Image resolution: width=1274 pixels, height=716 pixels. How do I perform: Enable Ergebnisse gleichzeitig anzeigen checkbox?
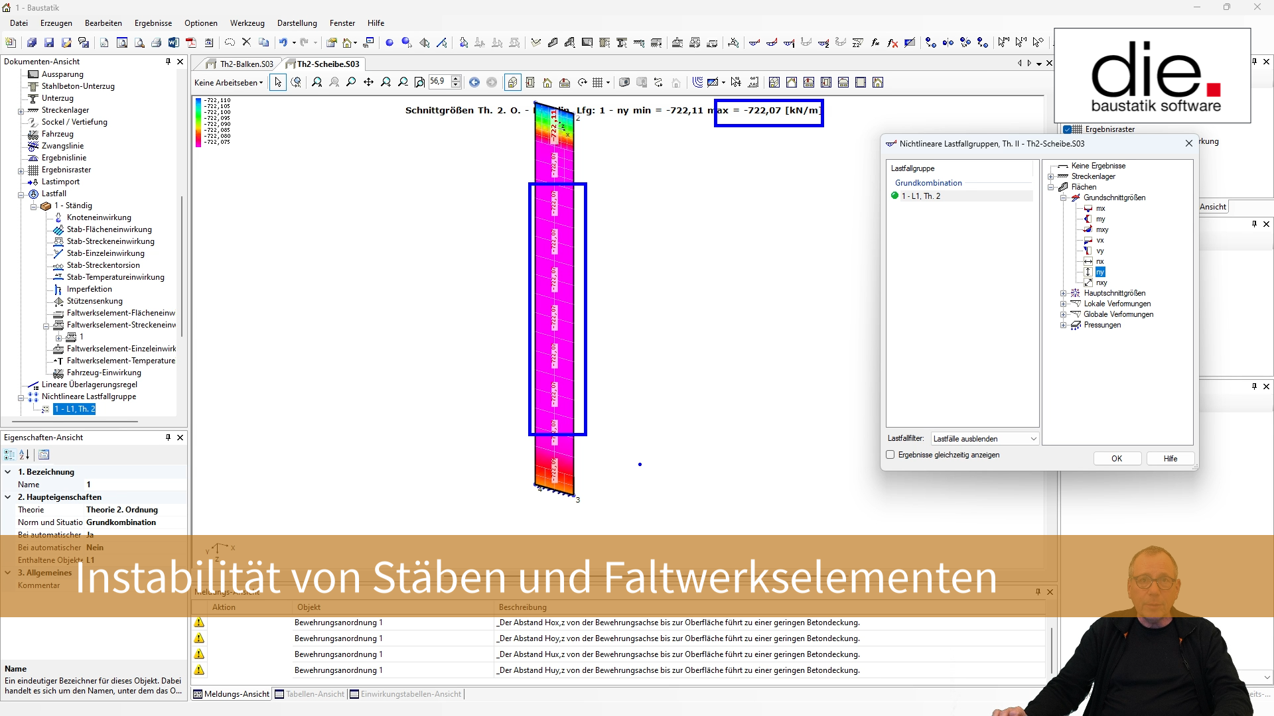tap(890, 455)
